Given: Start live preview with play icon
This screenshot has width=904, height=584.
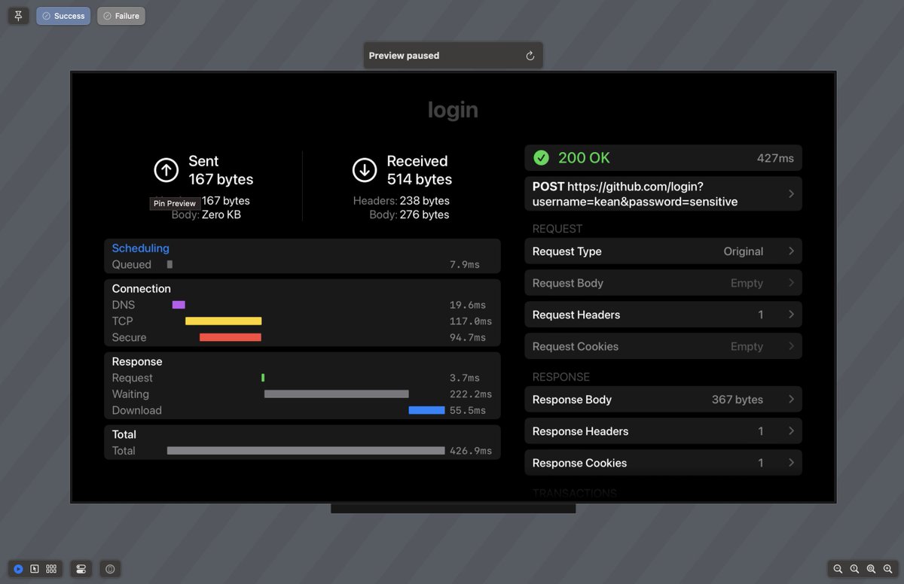Looking at the screenshot, I should tap(18, 569).
